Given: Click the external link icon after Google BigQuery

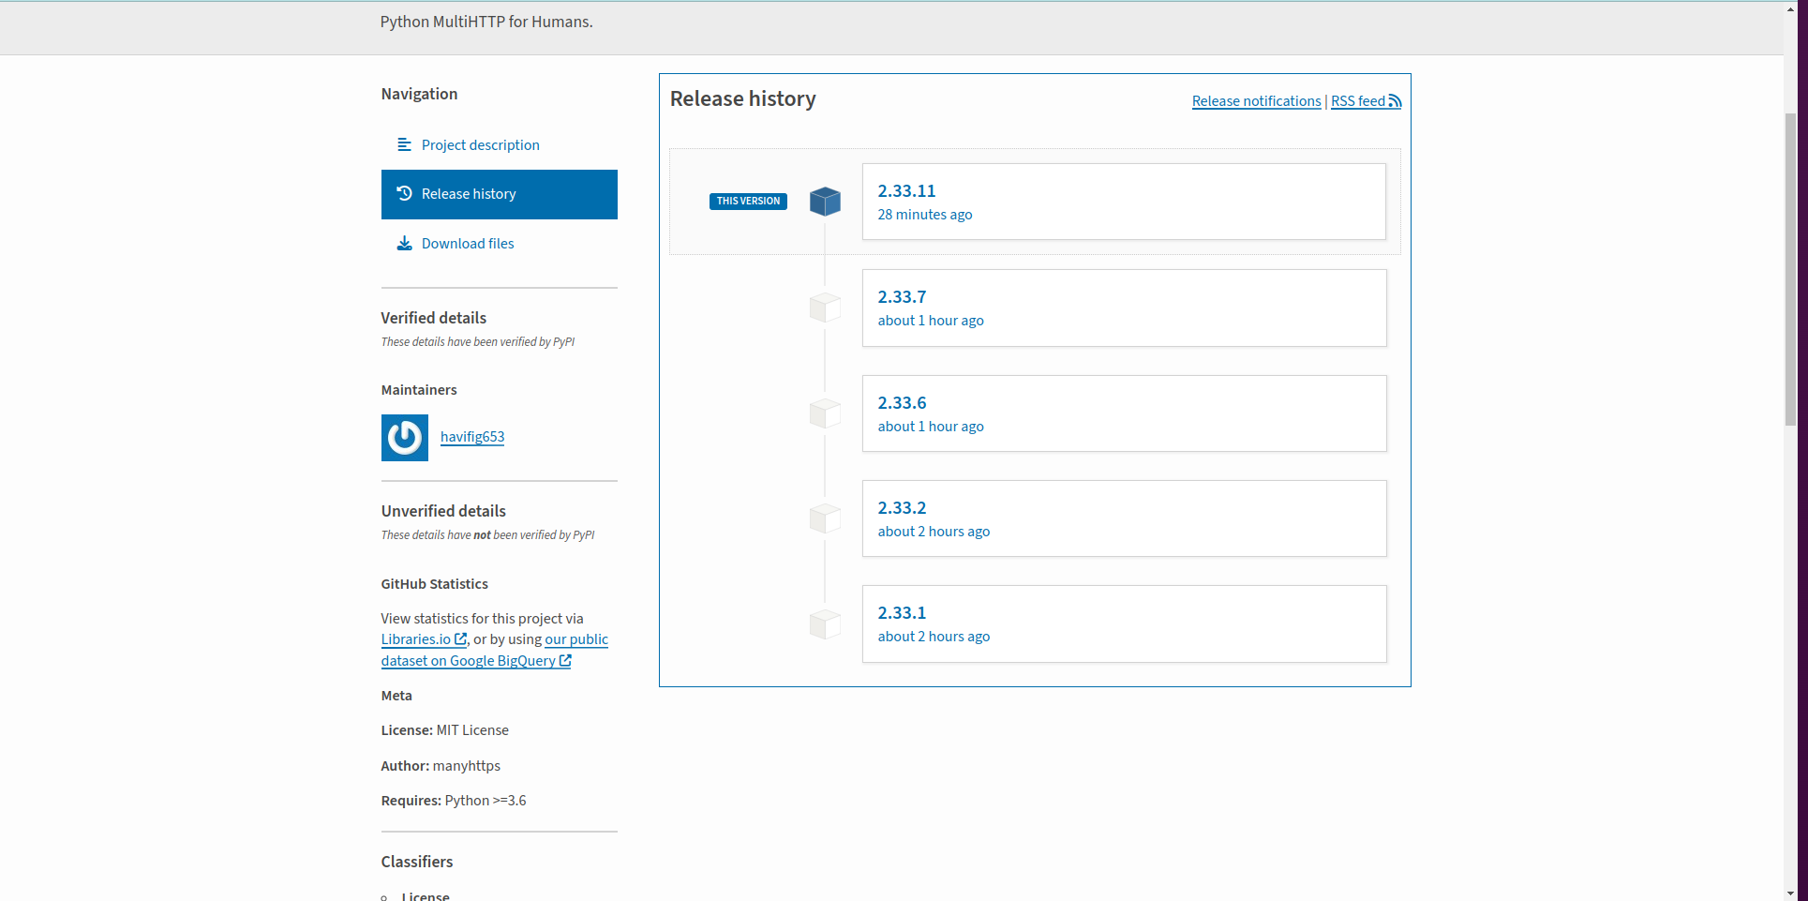Looking at the screenshot, I should coord(565,661).
